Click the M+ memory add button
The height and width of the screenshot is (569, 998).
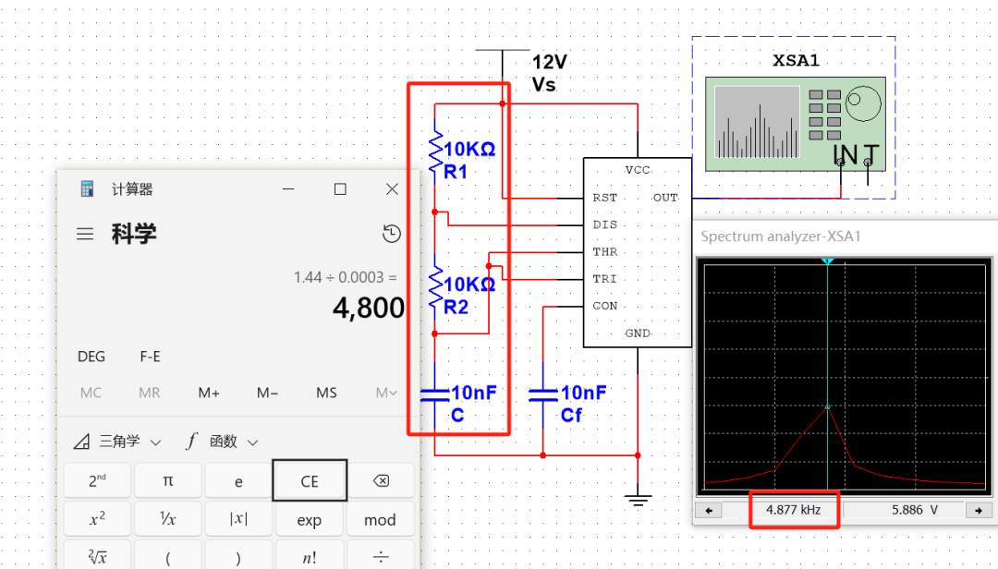pos(209,393)
